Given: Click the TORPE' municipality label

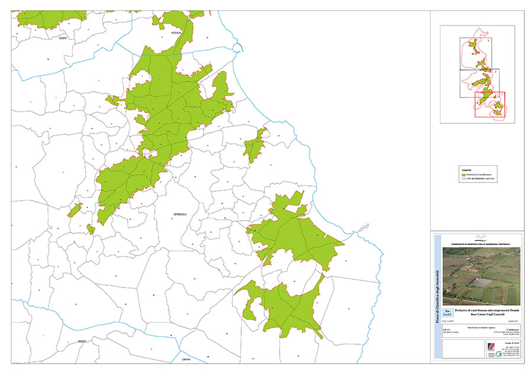Looking at the screenshot, I should 63,38.
